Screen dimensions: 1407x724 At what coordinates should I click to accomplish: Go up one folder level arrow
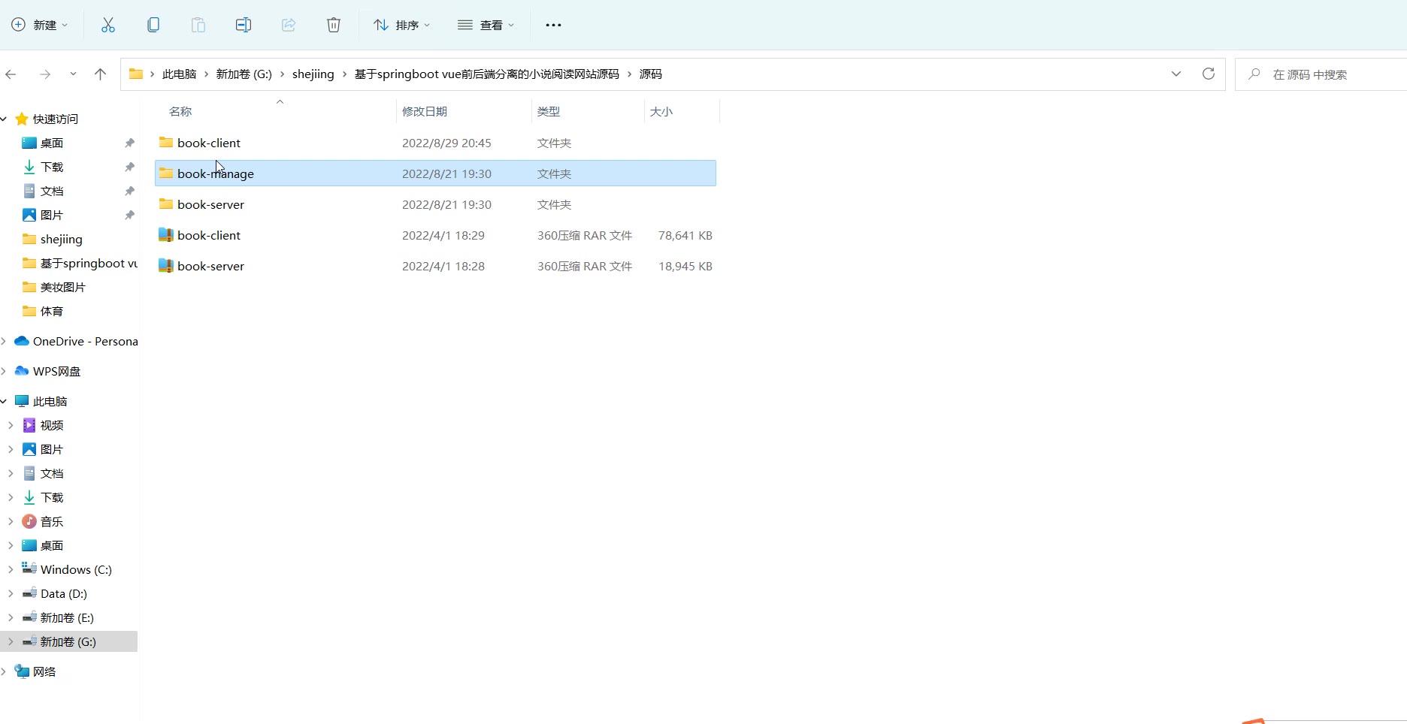pyautogui.click(x=100, y=74)
